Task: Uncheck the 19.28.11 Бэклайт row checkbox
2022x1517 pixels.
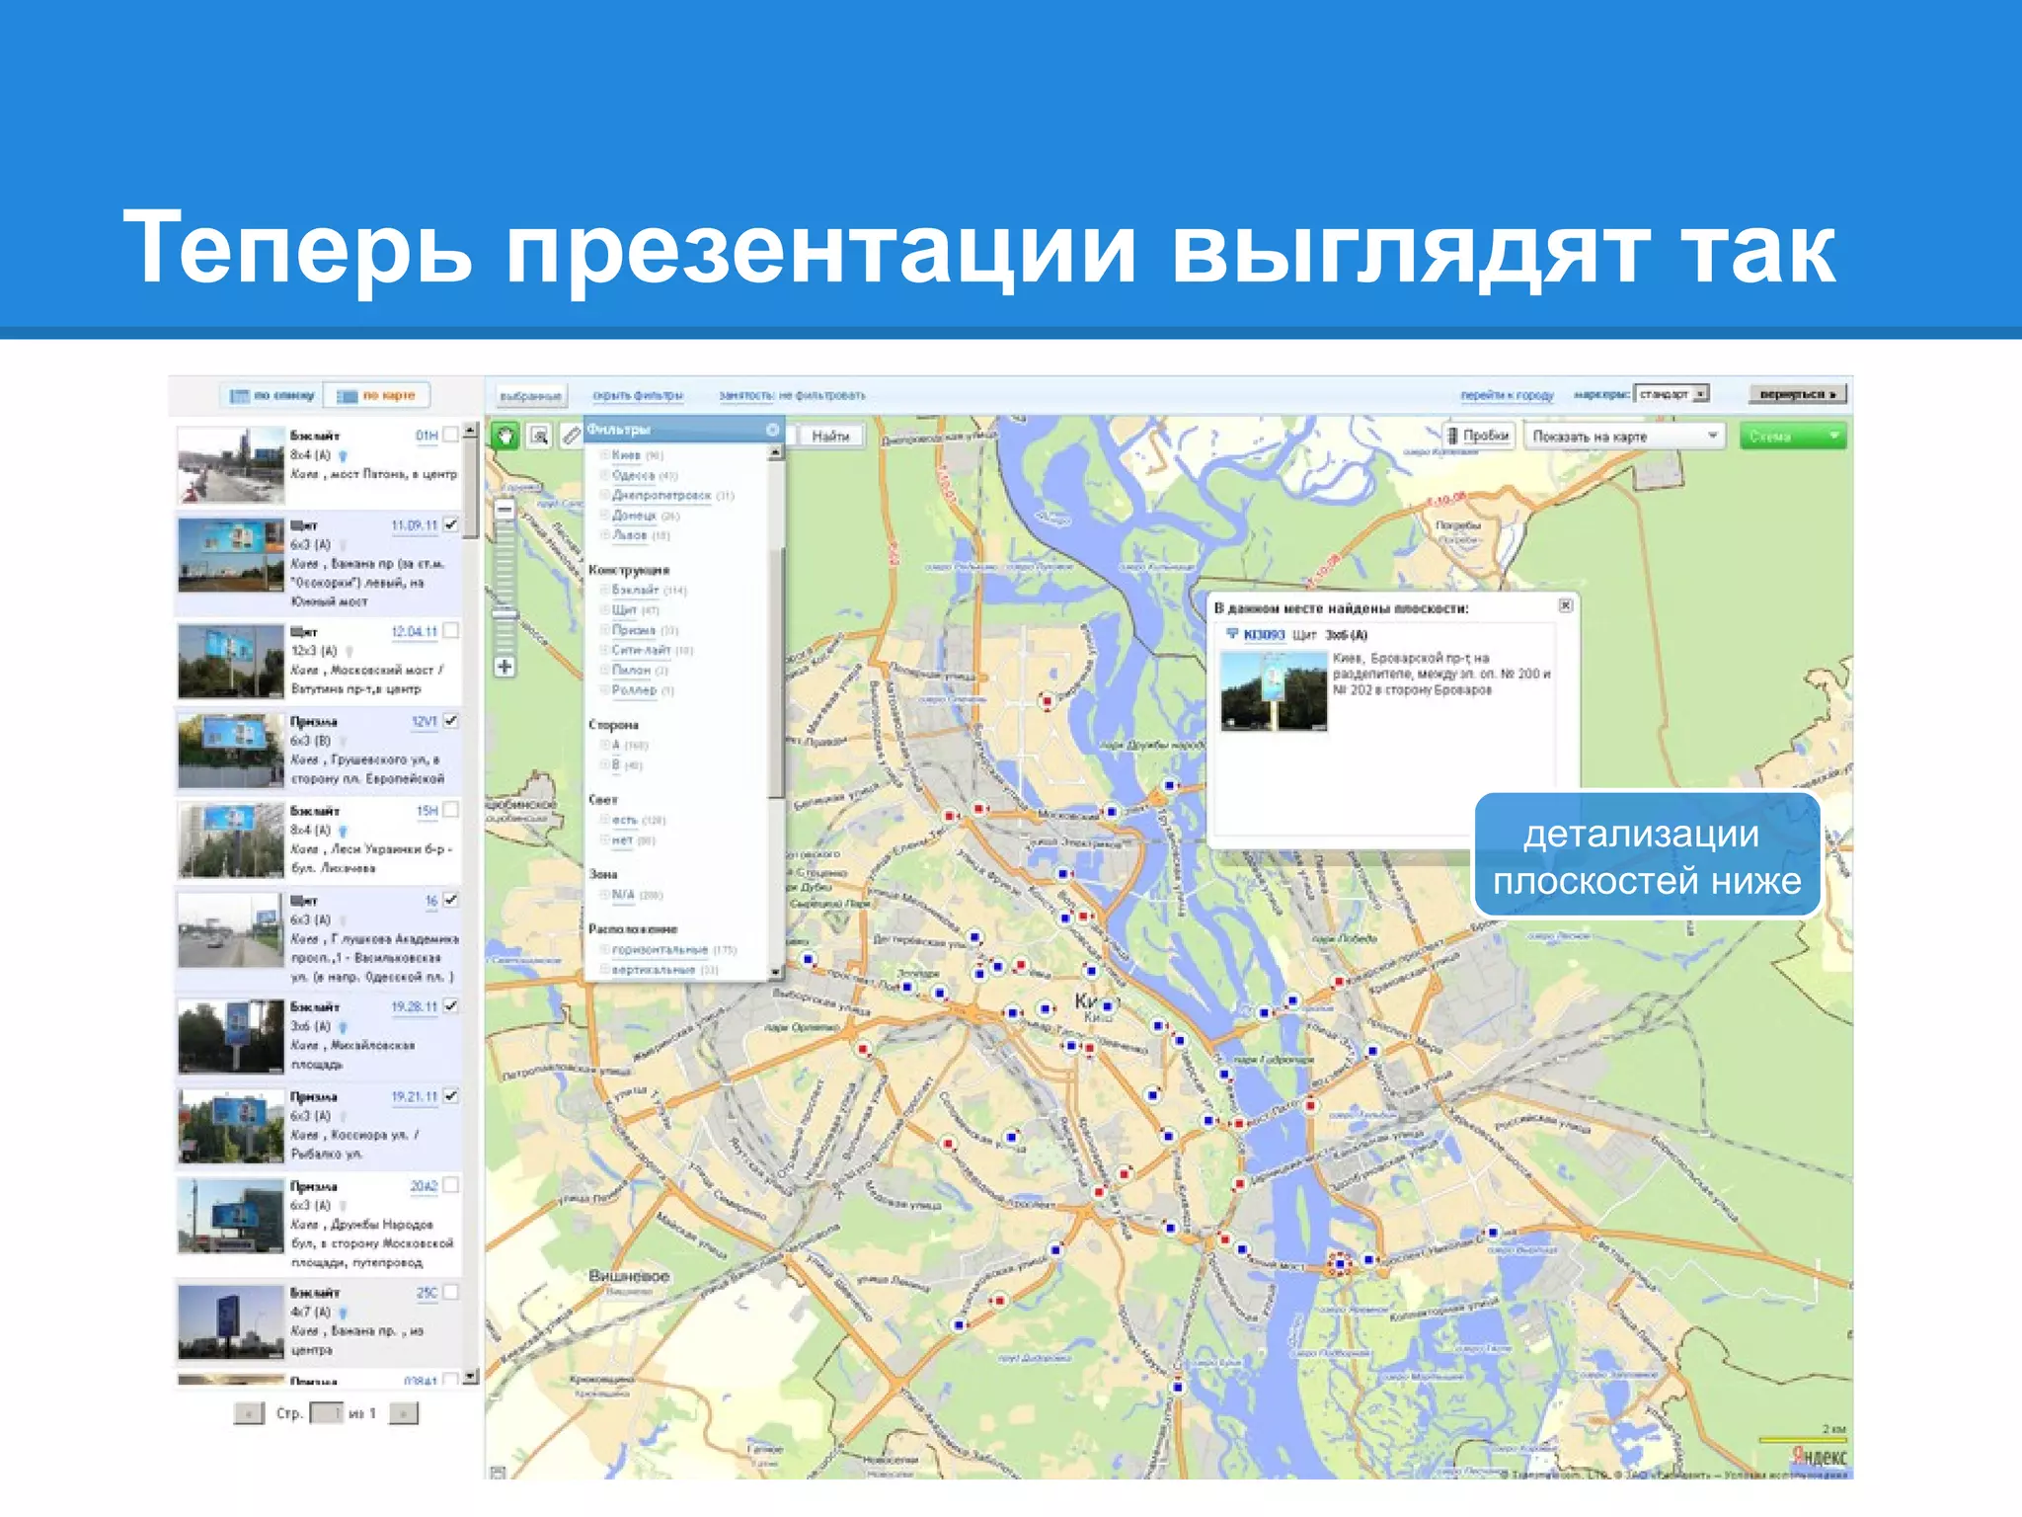Action: (x=450, y=1005)
